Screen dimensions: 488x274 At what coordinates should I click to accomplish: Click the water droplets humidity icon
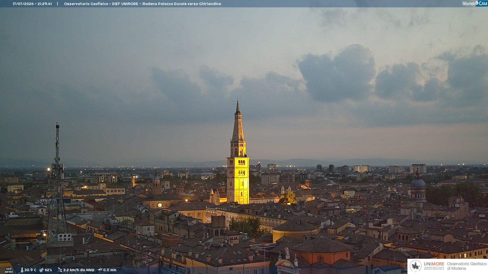41,270
